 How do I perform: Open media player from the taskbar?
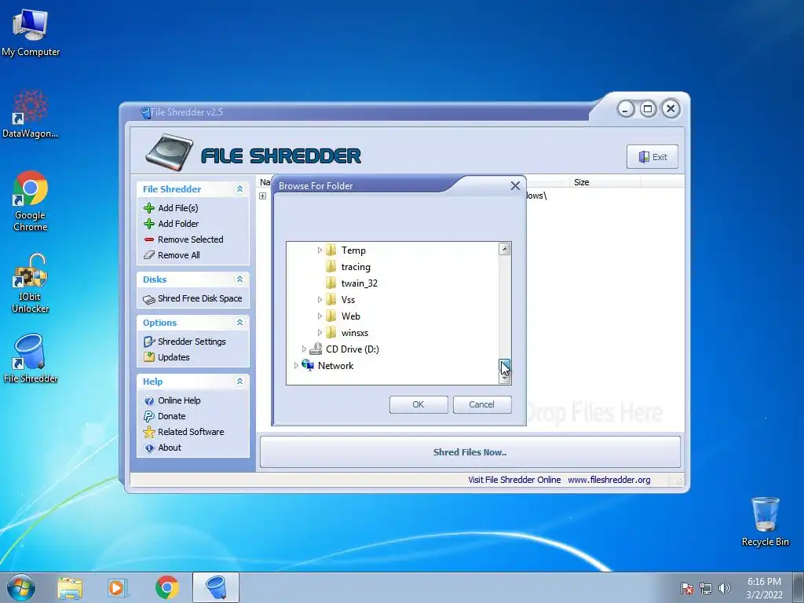[x=118, y=587]
